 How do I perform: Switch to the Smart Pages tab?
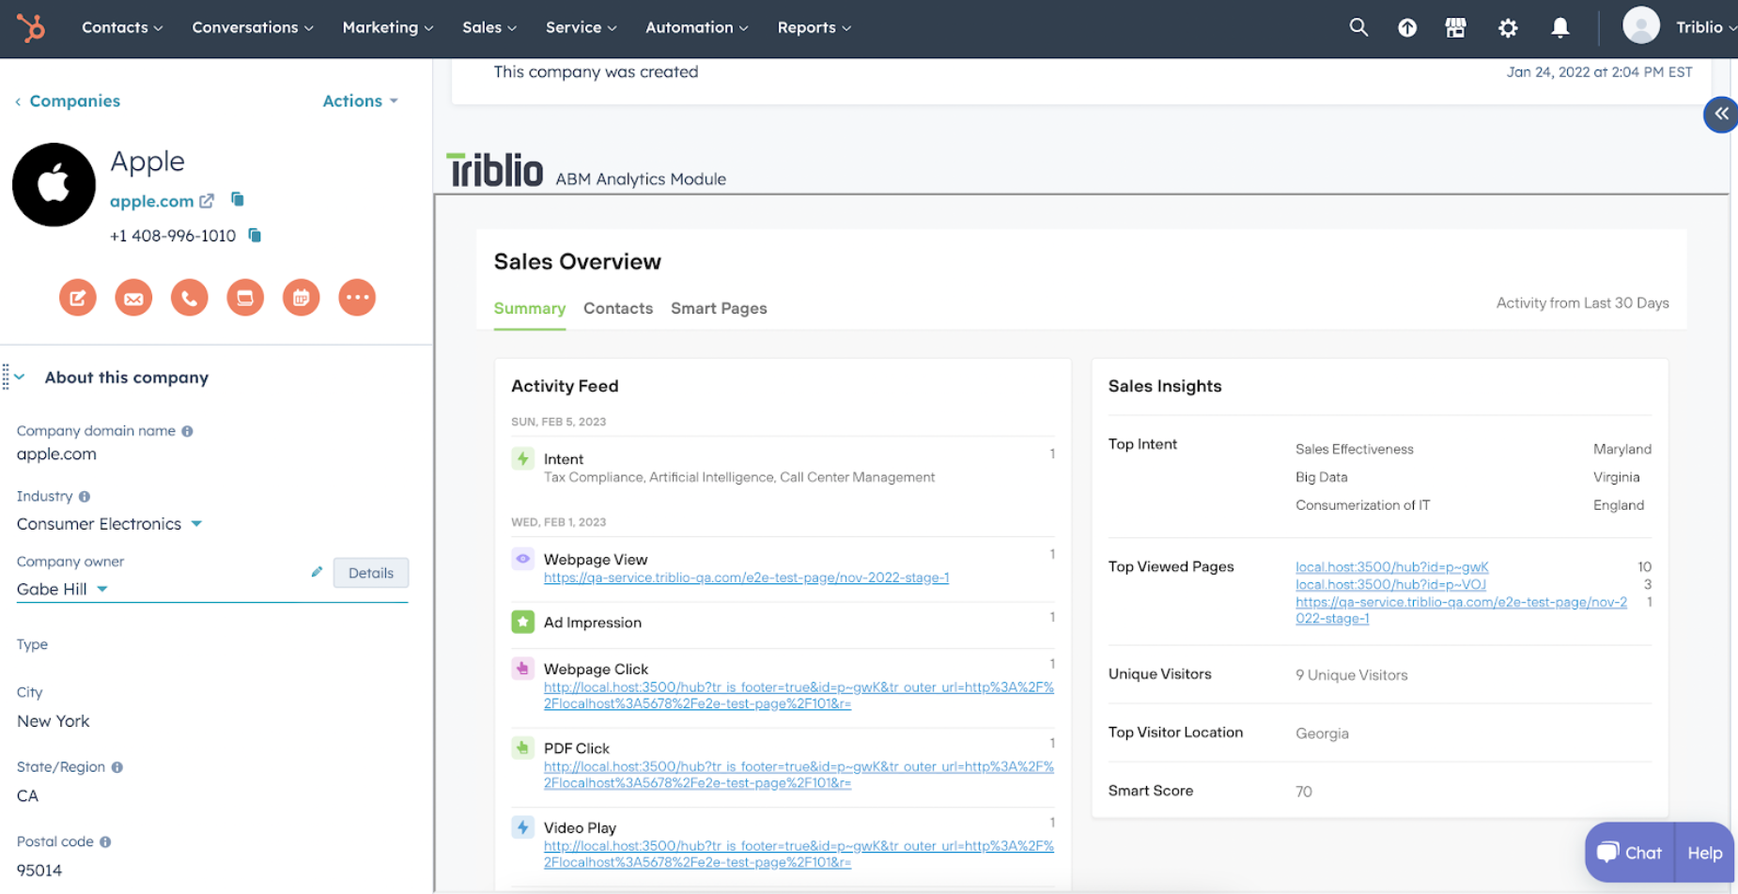tap(719, 308)
